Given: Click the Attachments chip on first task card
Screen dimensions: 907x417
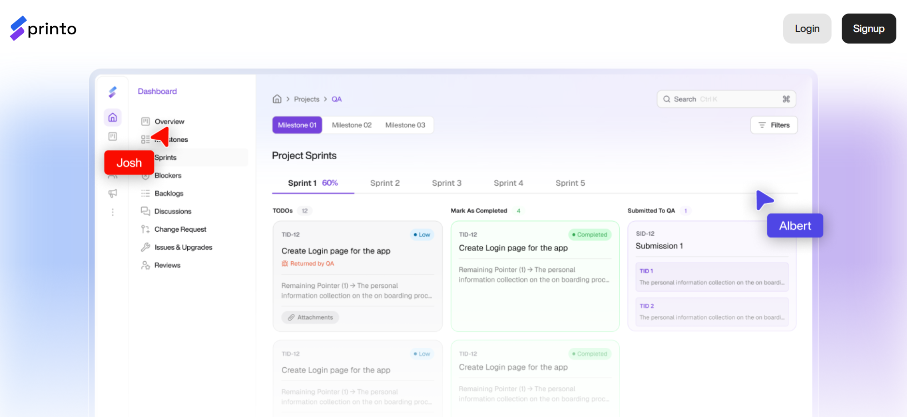Looking at the screenshot, I should pyautogui.click(x=310, y=317).
